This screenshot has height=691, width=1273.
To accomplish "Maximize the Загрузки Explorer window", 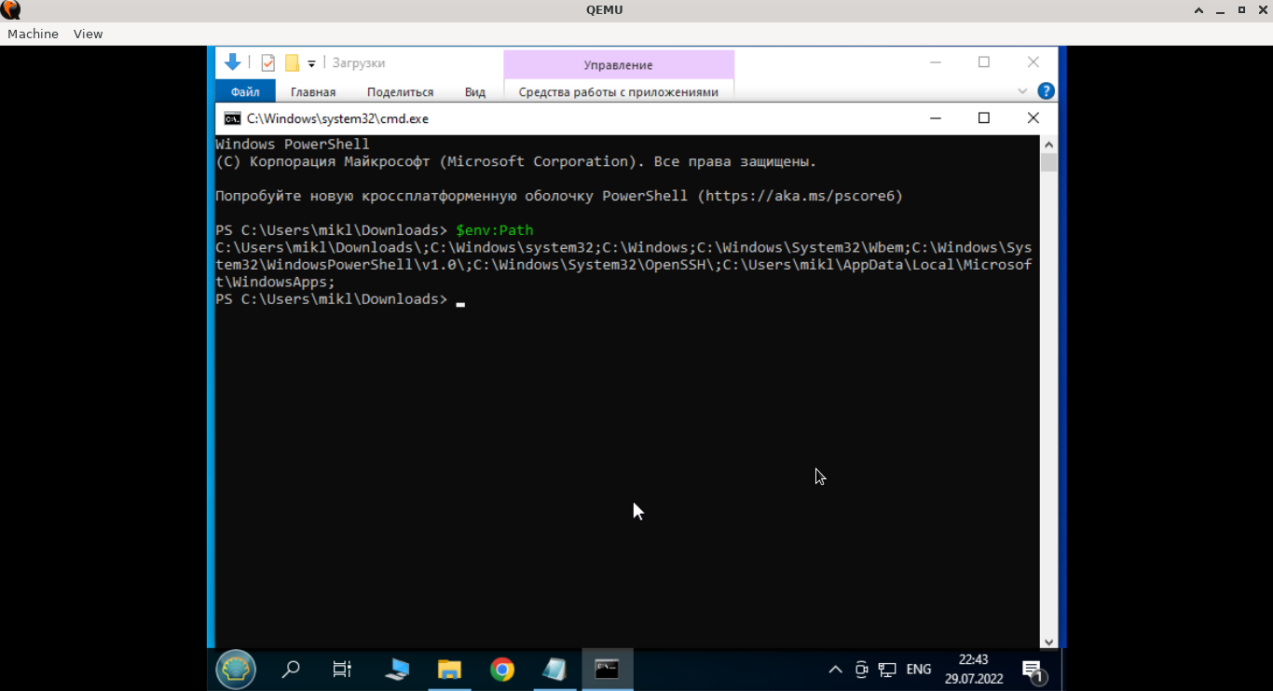I will [983, 62].
